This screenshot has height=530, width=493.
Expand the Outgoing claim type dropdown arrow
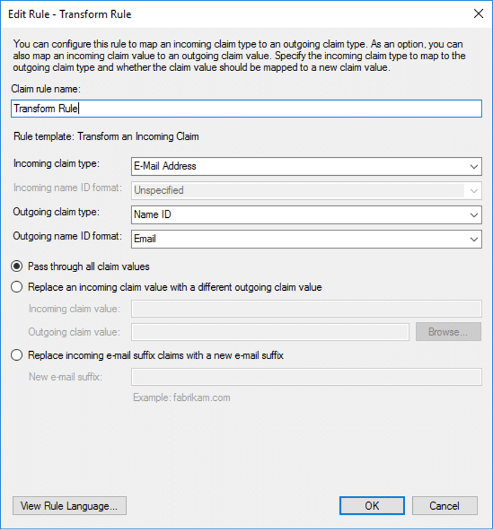(474, 215)
